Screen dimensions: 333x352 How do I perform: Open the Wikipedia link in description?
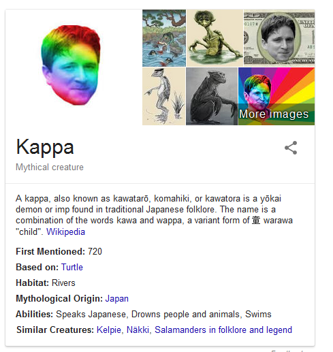tap(65, 232)
